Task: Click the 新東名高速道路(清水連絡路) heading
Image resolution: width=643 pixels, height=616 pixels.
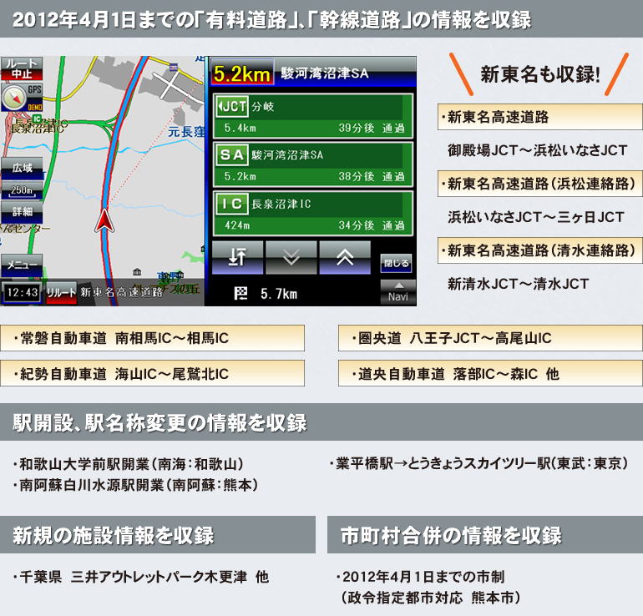Action: [539, 250]
